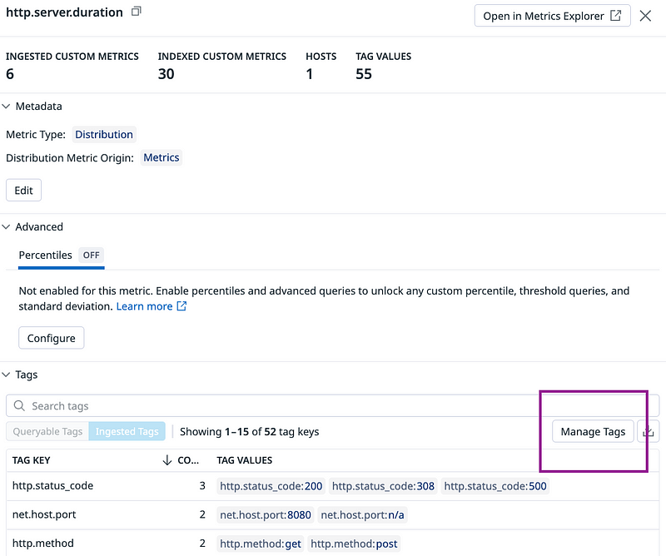Collapse the Tags section

click(x=7, y=375)
